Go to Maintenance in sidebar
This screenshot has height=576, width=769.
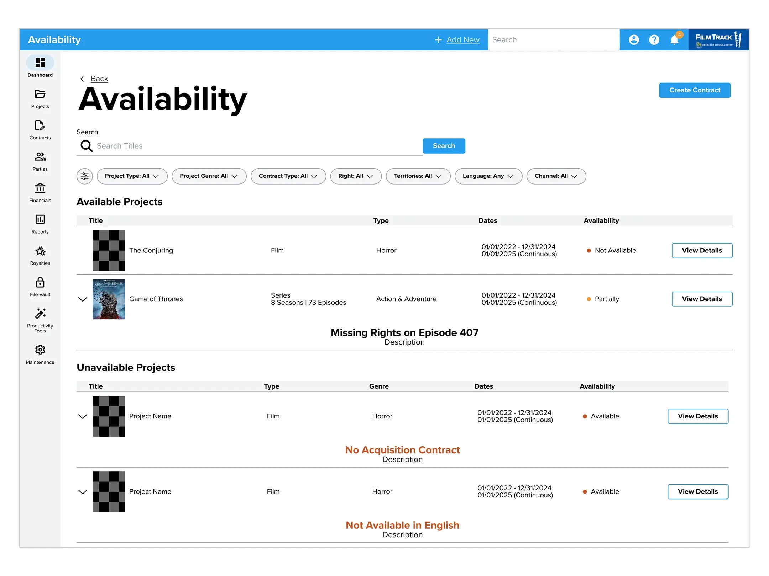coord(40,354)
